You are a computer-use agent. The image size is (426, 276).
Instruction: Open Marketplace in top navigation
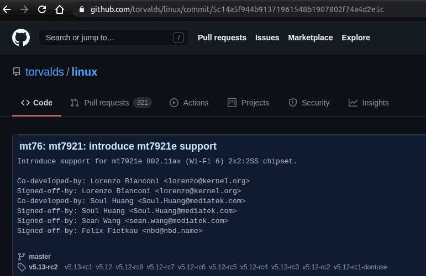coord(311,38)
